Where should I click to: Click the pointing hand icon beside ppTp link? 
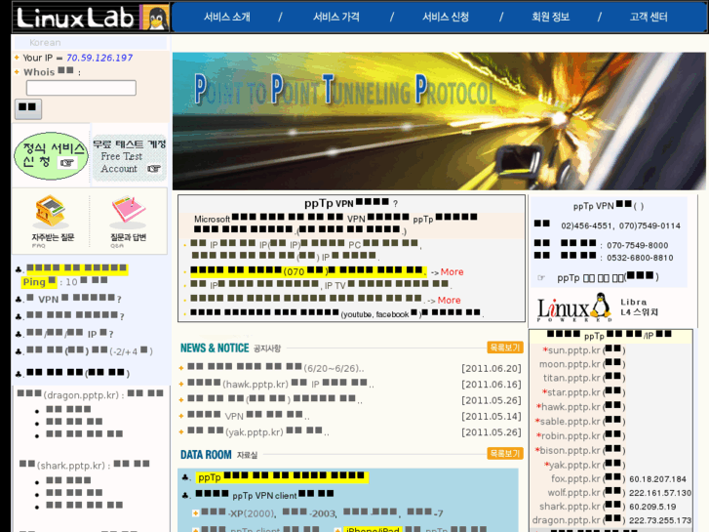[x=541, y=277]
